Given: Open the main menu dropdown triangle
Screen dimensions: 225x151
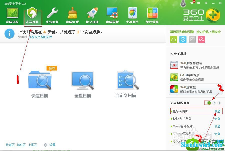Looking at the screenshot, I should tap(206, 3).
